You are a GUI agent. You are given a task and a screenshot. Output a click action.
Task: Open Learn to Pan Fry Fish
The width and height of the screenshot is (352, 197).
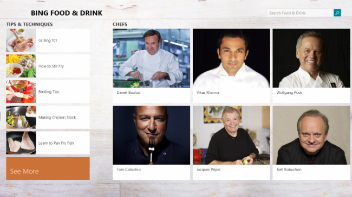coord(48,143)
